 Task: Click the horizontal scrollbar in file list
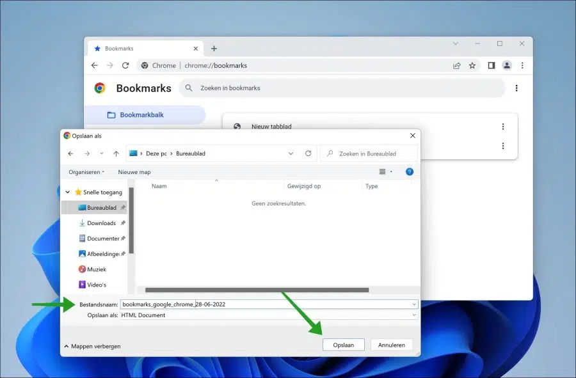point(257,290)
